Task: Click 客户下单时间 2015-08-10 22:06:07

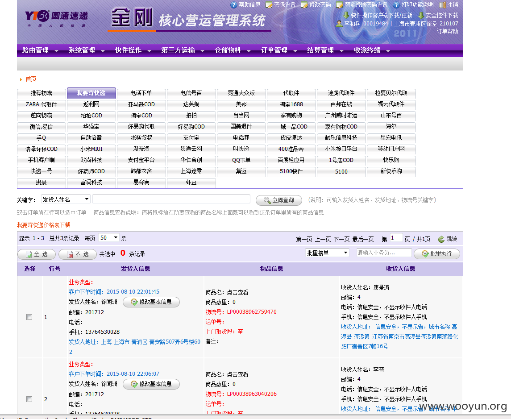Action: click(114, 374)
